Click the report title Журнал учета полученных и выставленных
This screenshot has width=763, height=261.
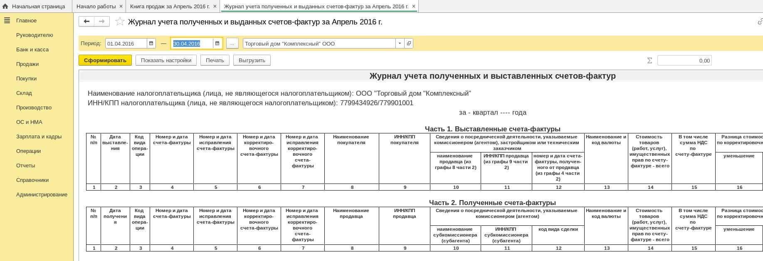pos(492,76)
